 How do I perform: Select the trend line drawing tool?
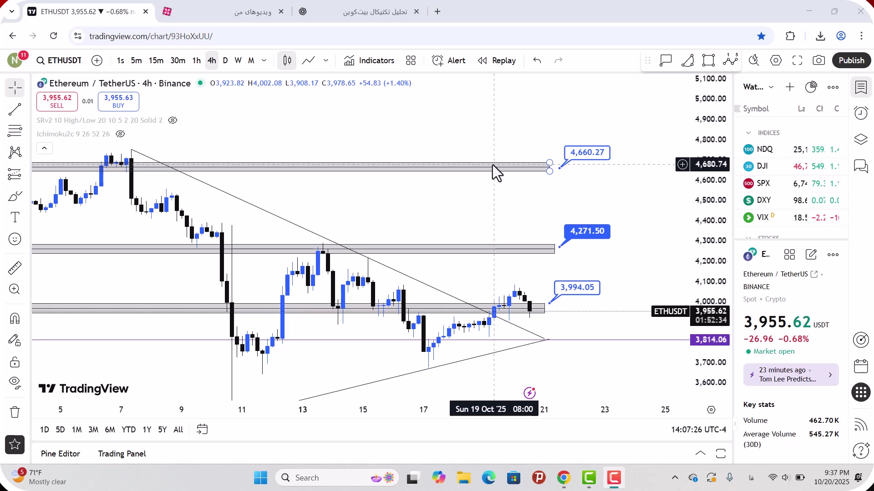(15, 110)
